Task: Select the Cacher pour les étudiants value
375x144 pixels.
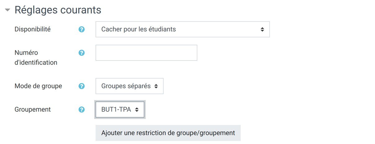Action: tap(139, 29)
